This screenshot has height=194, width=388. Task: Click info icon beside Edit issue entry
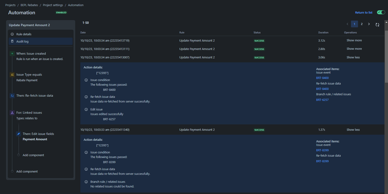point(86,110)
